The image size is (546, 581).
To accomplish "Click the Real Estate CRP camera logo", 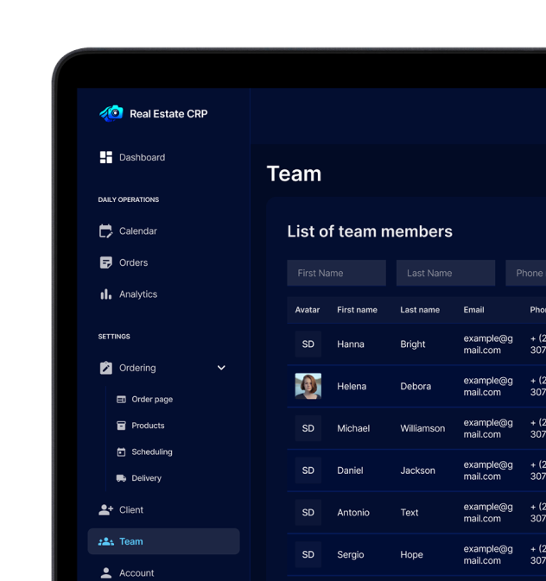I will (111, 113).
